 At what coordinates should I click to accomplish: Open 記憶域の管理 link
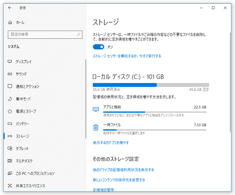(103, 190)
